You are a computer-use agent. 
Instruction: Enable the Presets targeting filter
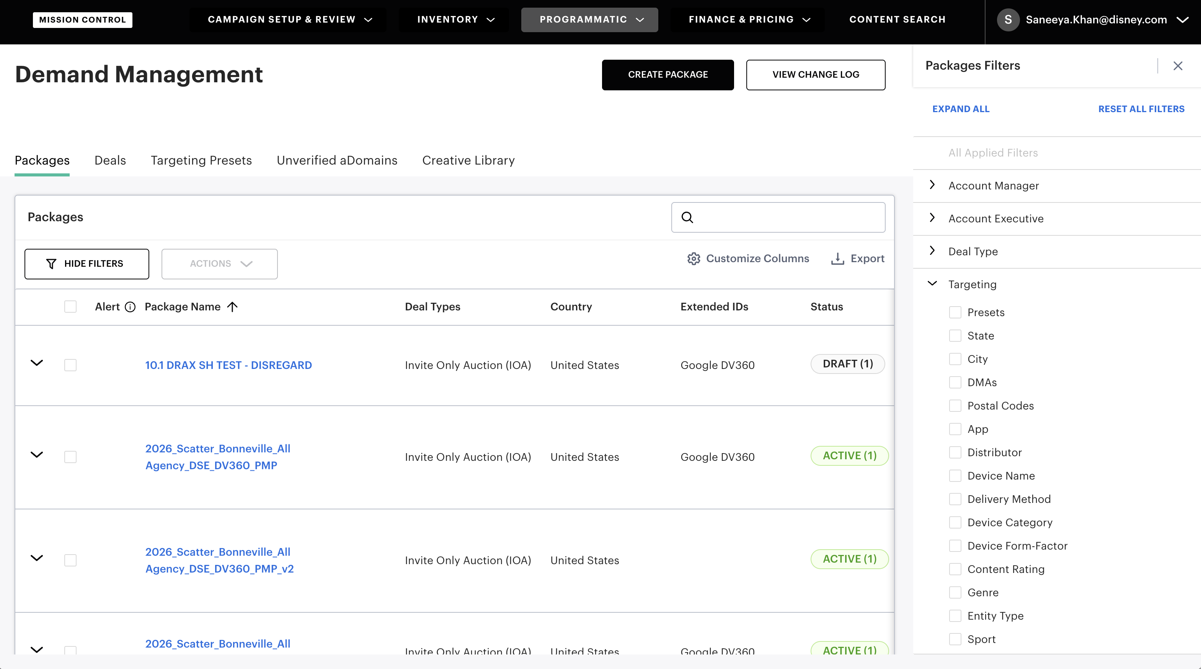point(955,312)
